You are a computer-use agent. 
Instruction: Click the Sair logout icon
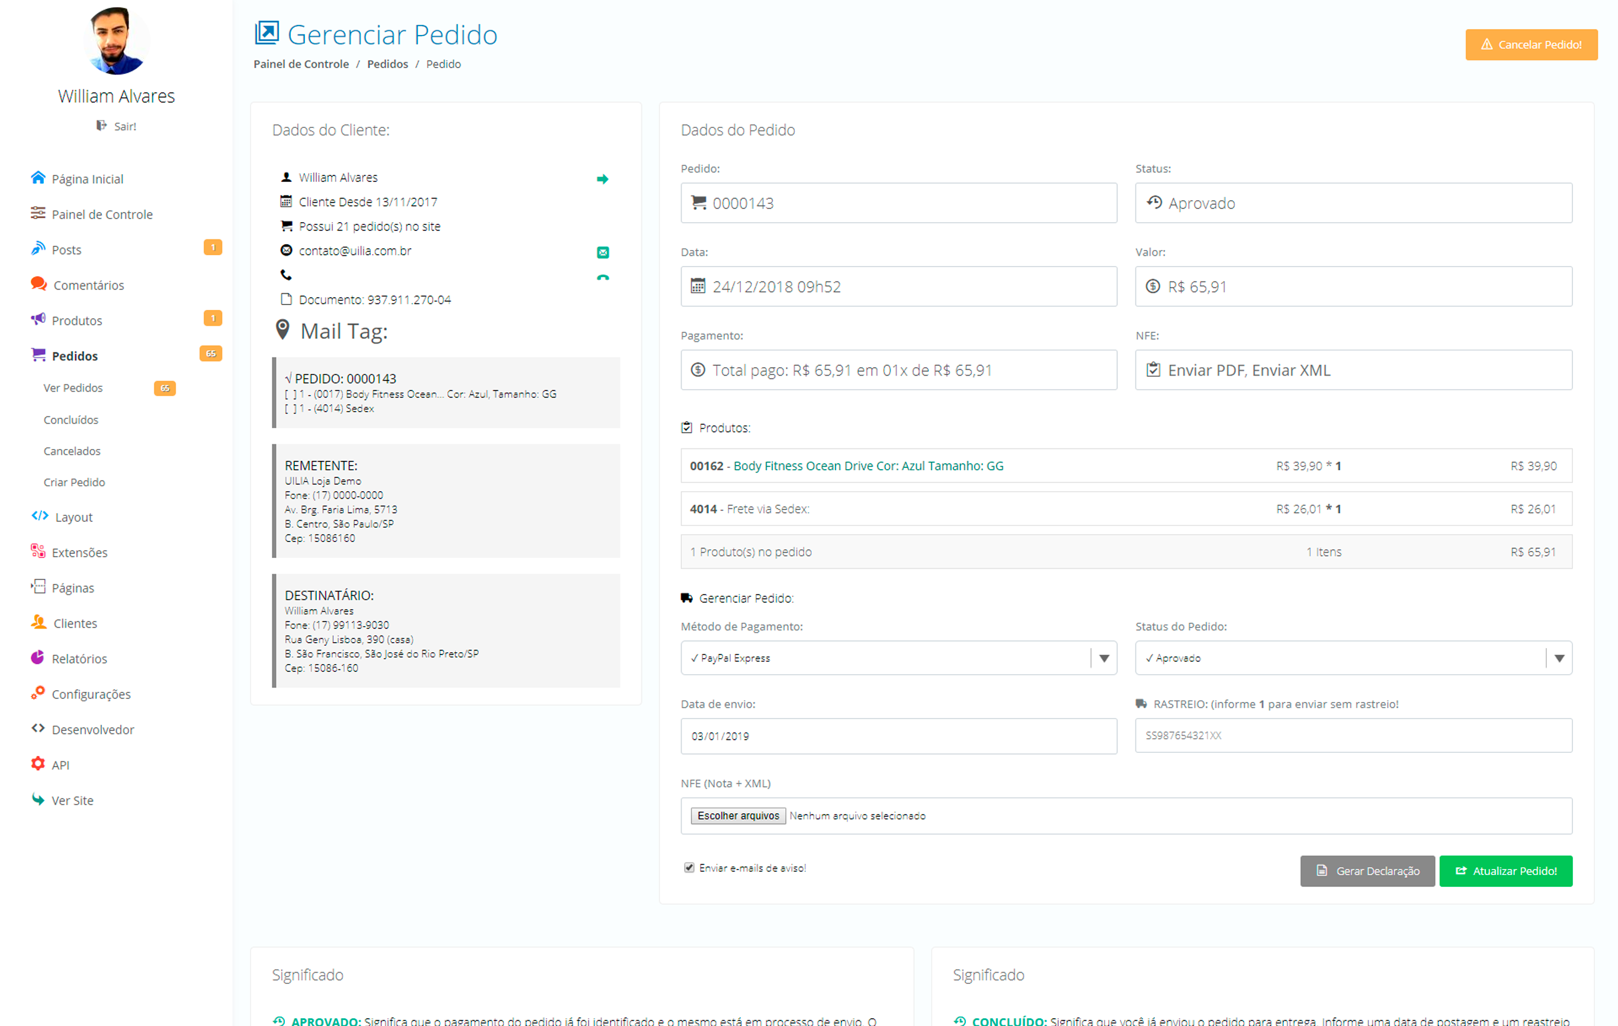click(101, 126)
